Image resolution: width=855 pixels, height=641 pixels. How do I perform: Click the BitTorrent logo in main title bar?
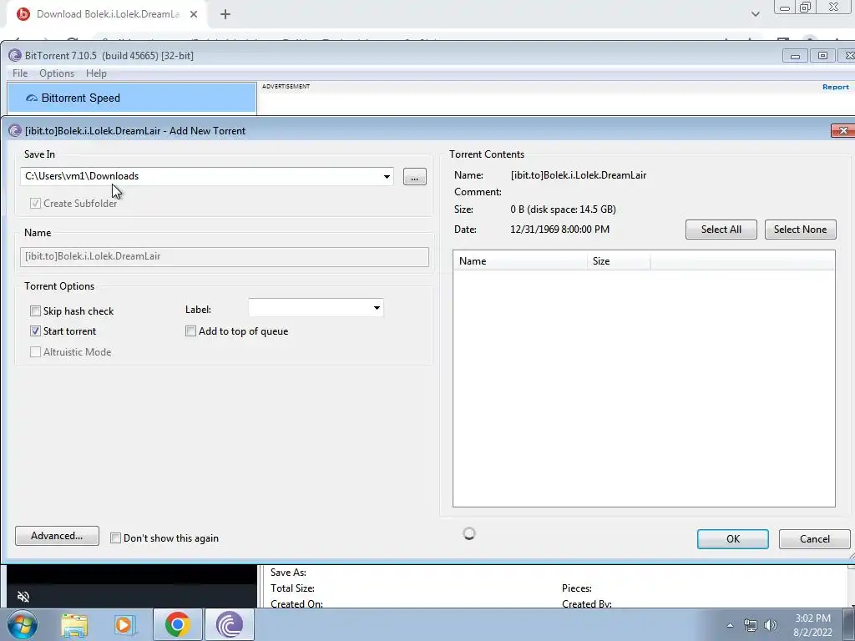pos(15,56)
